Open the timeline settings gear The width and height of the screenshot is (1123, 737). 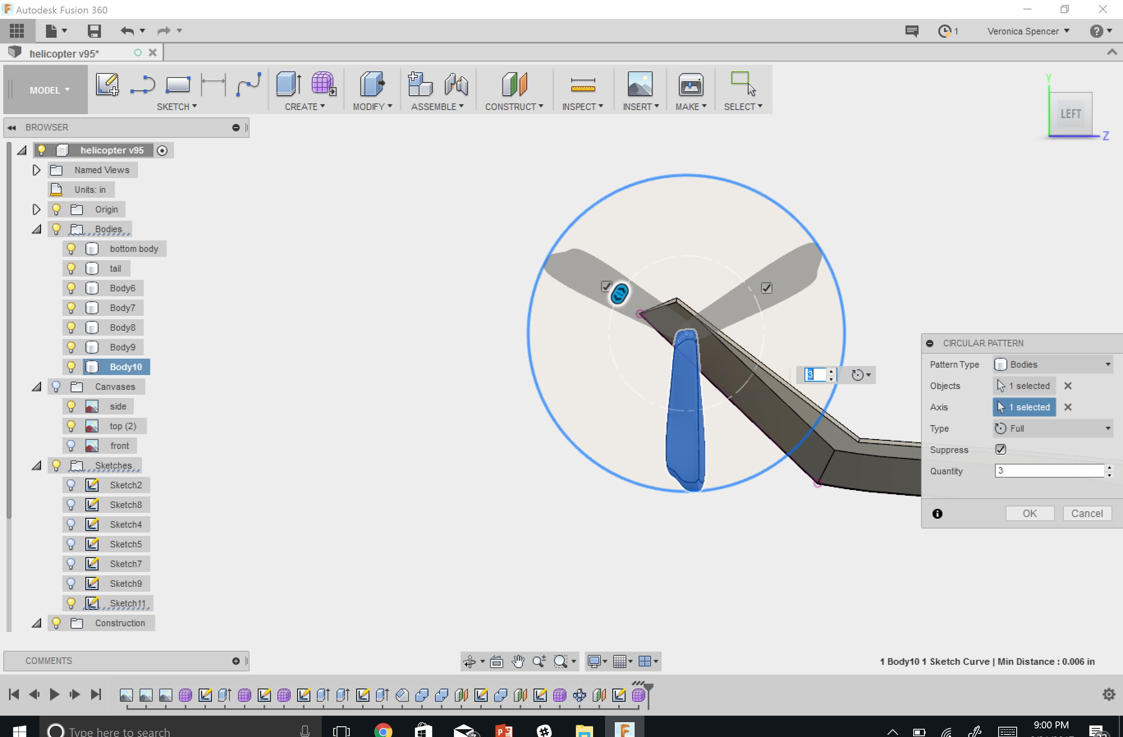pos(1108,694)
